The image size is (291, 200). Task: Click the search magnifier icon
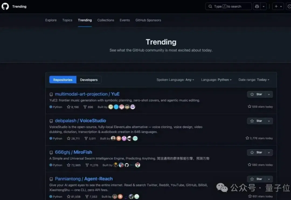click(x=210, y=6)
